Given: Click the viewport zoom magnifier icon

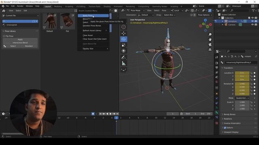Looking at the screenshot, I should point(210,35).
